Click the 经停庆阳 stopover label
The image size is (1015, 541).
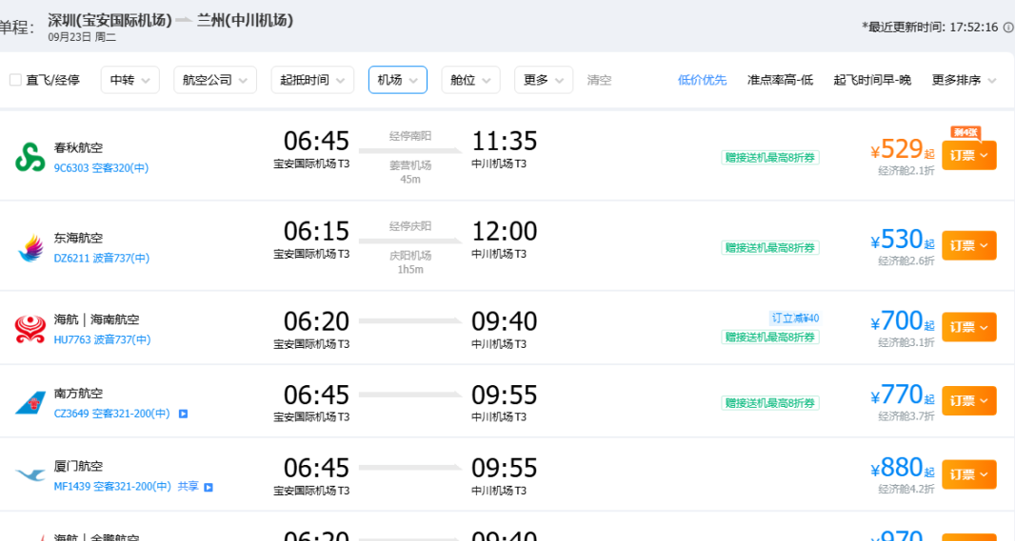coord(410,226)
